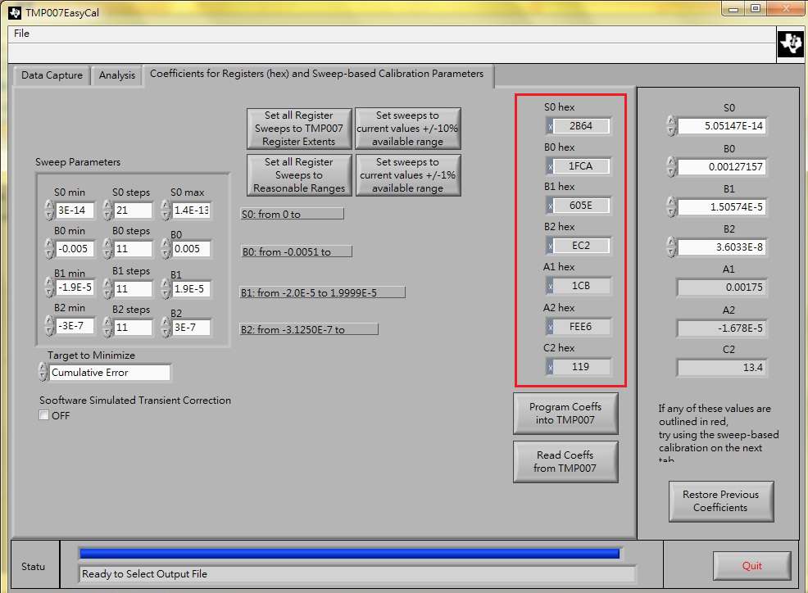Click the TMP007EasyCal title bar app icon
Viewport: 808px width, 593px height.
click(15, 12)
